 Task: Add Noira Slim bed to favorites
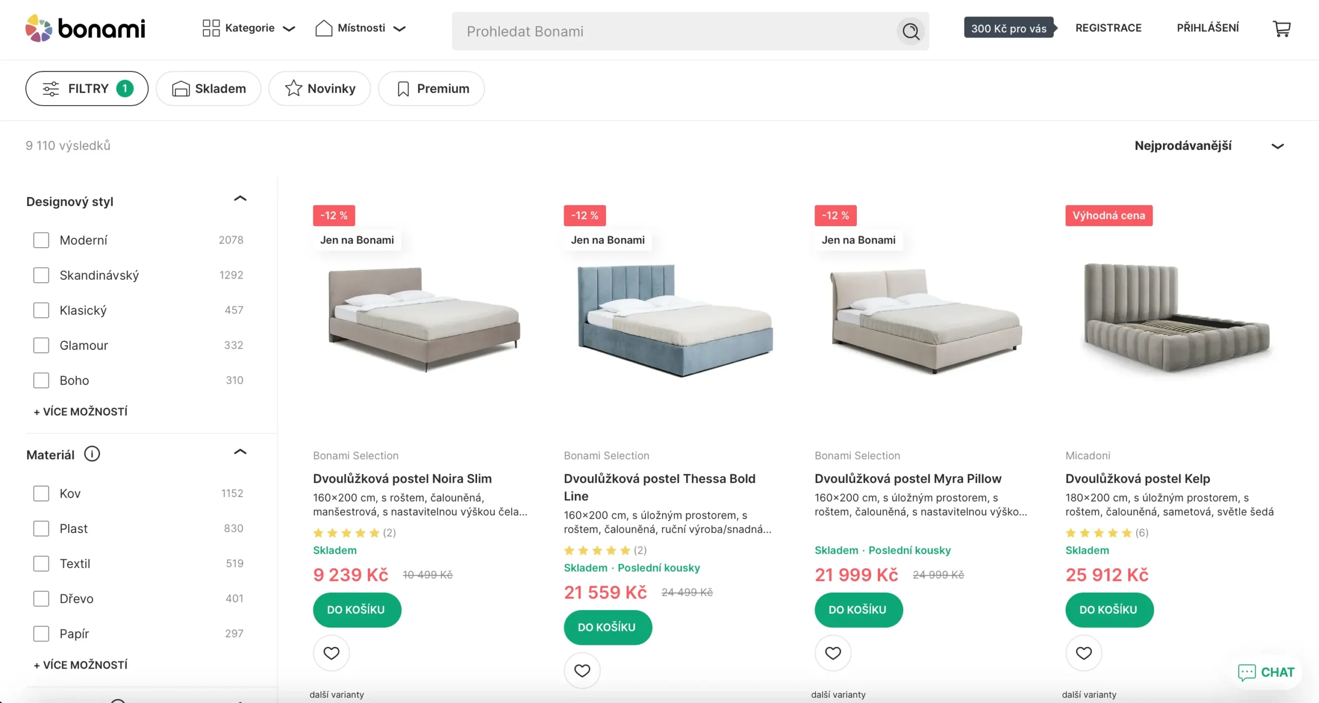(x=331, y=653)
